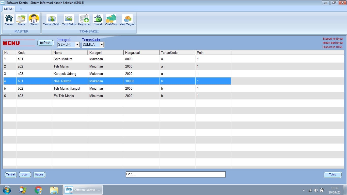347x195 pixels.
Task: Open the Jurnal wallet icon
Action: 98,20
